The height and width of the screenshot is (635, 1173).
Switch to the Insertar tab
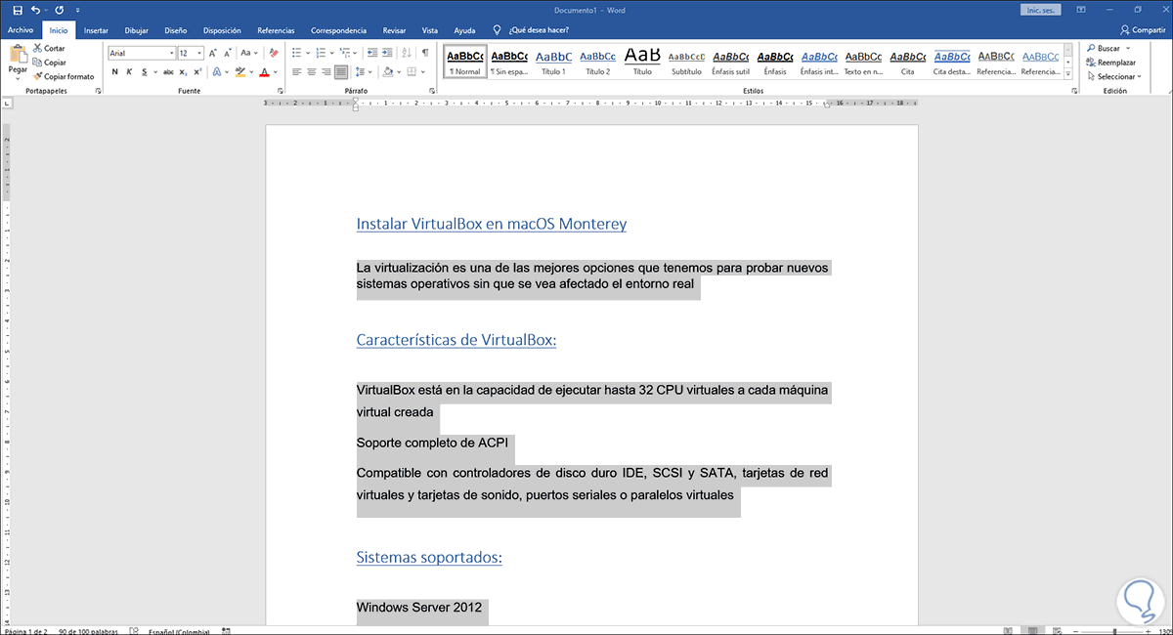click(x=96, y=30)
